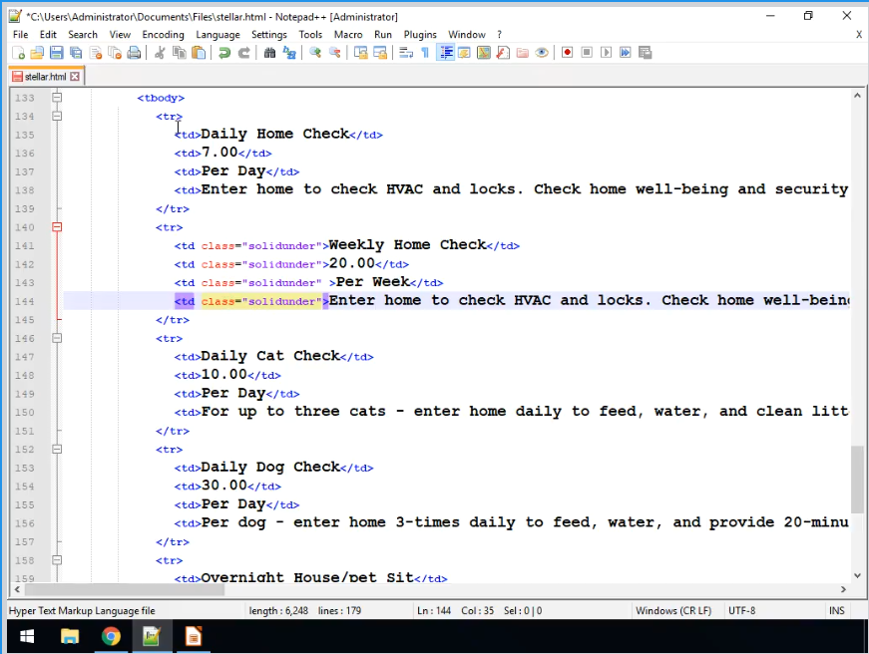Click the Close All toolbar icon
Viewport: 869px width, 654px height.
coord(115,53)
